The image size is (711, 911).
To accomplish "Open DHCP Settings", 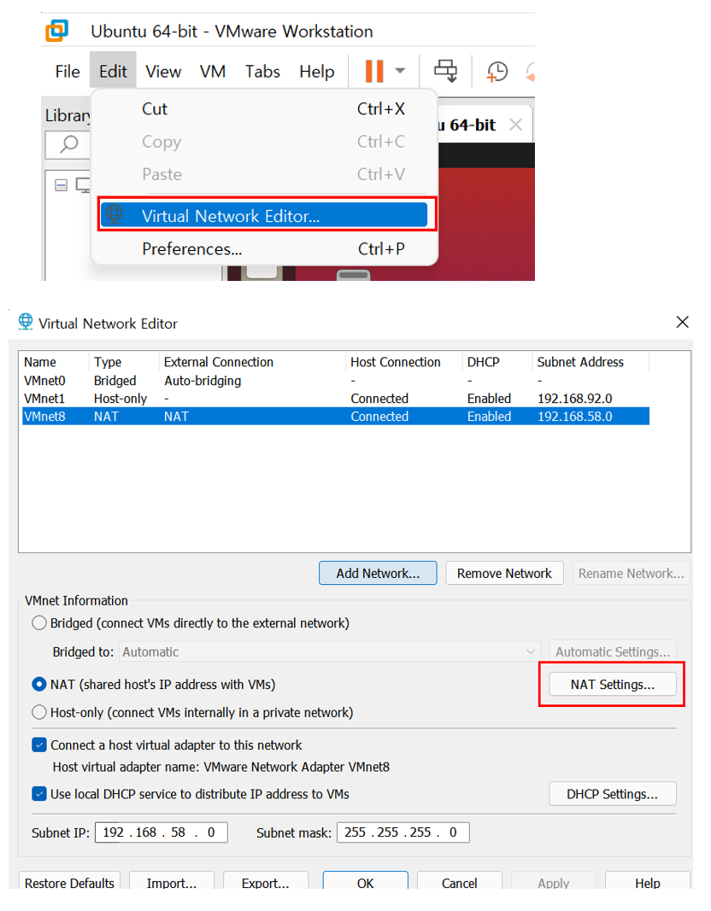I will click(x=613, y=794).
